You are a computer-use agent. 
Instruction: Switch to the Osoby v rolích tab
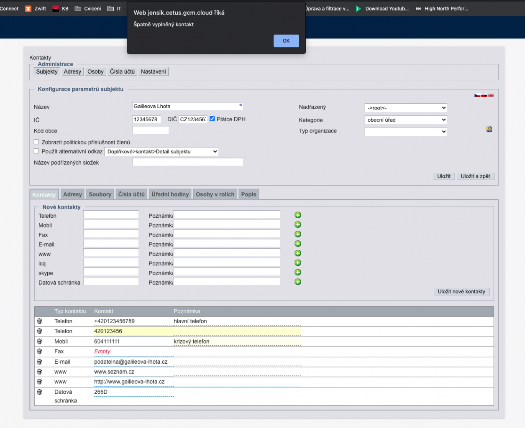pos(215,194)
